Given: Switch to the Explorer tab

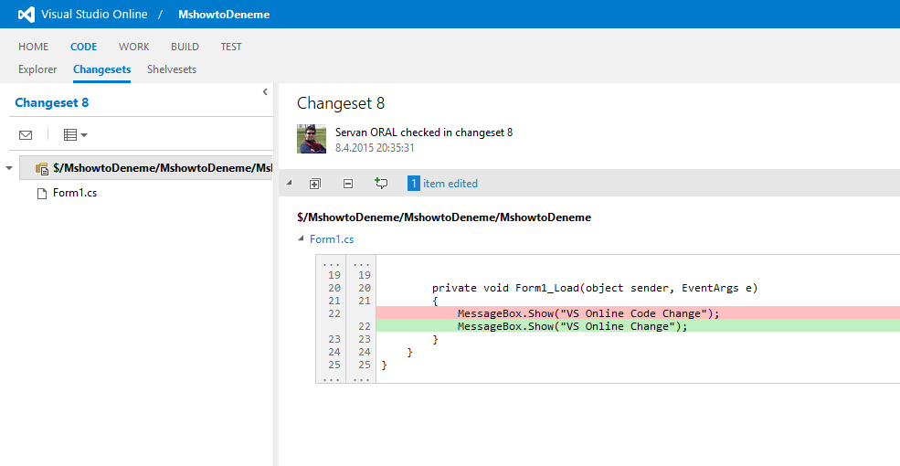Looking at the screenshot, I should pos(37,69).
